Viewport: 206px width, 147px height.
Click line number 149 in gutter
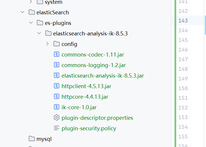click(183, 79)
